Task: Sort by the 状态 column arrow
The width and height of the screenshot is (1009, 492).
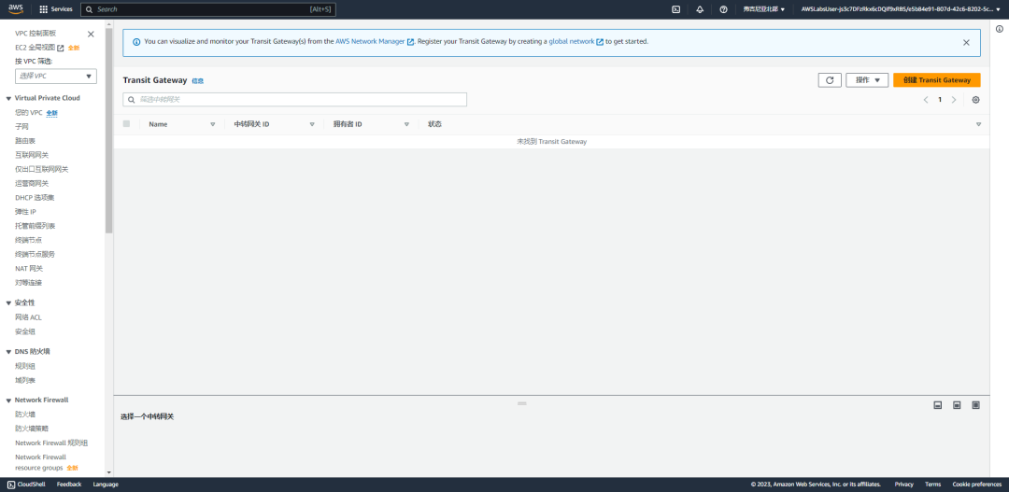Action: pyautogui.click(x=979, y=124)
